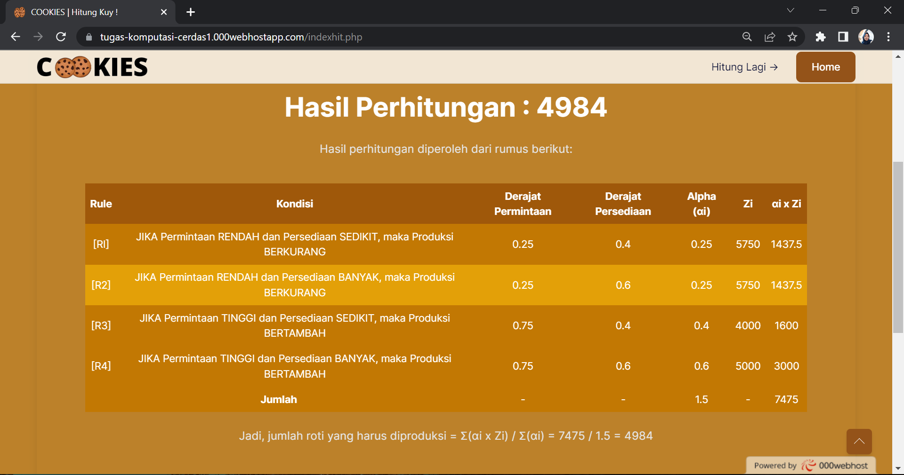904x475 pixels.
Task: Click the 3000 value in row R4
Action: click(786, 366)
